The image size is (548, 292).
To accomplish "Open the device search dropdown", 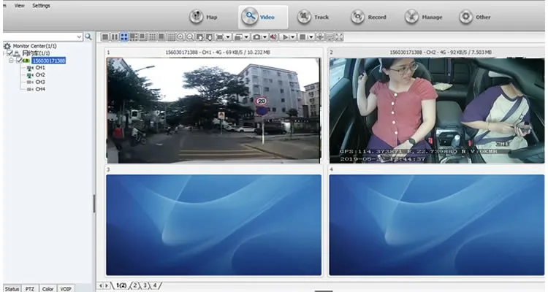I will coord(79,36).
